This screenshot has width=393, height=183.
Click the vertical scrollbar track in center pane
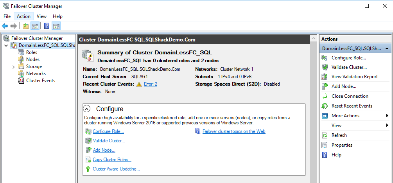coord(313,112)
